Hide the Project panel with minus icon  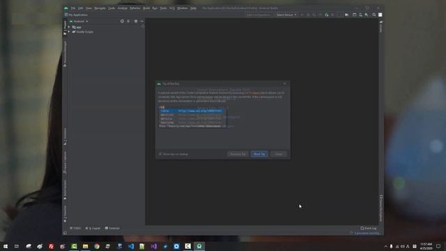pos(142,22)
